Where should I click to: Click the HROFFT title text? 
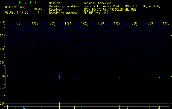[x=28, y=2]
